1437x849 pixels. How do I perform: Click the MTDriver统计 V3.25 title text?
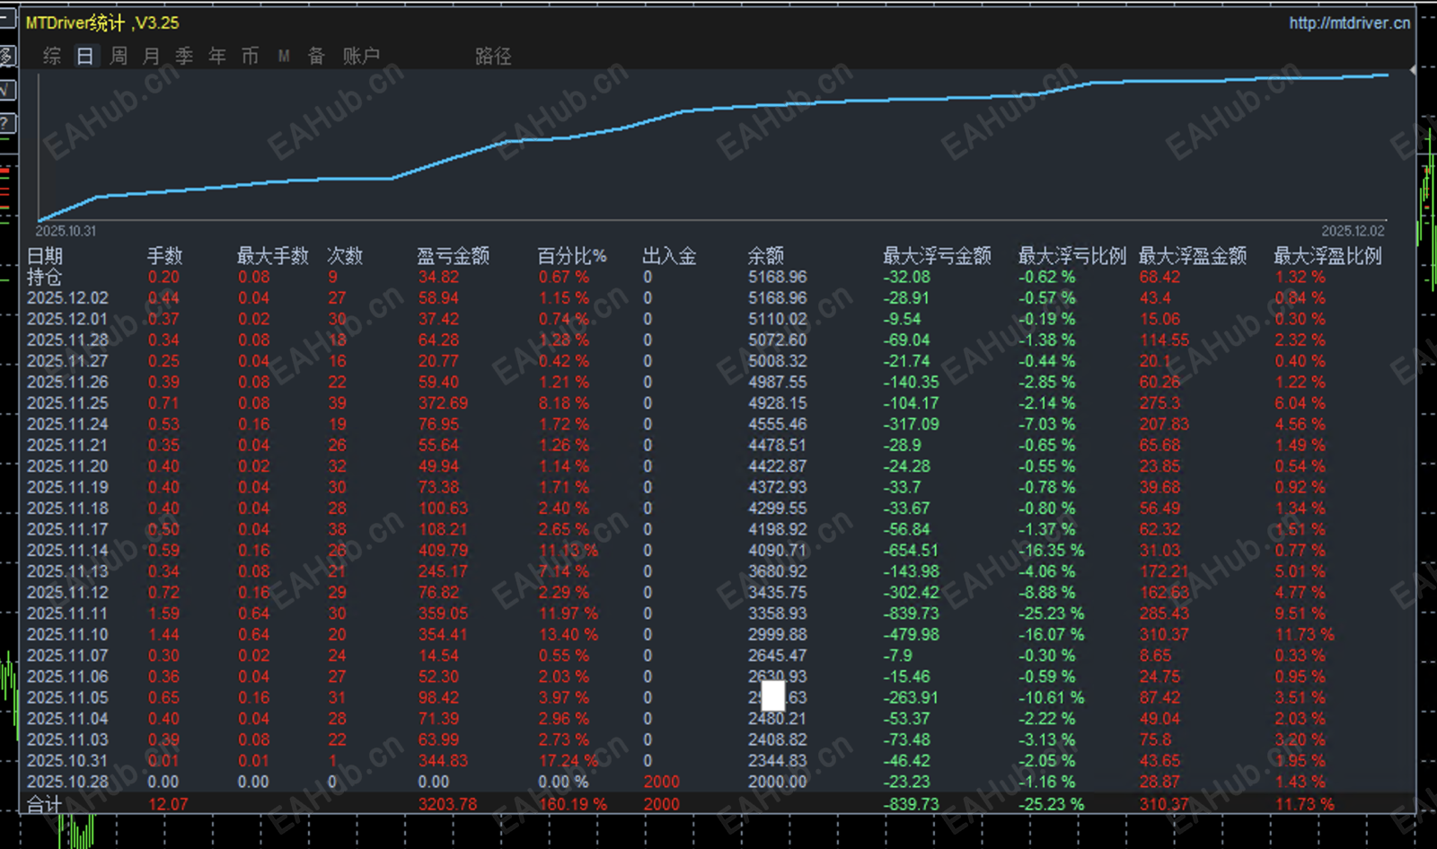tap(102, 22)
